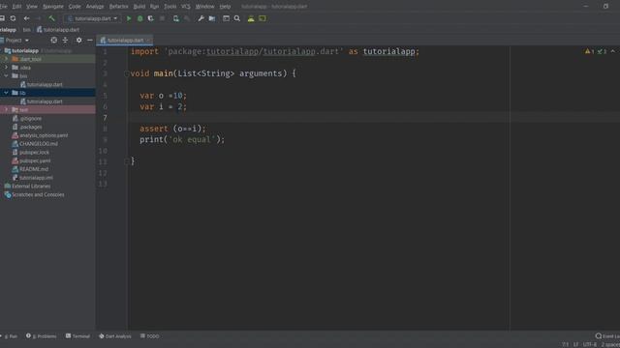Open Project panel gear options

78,41
